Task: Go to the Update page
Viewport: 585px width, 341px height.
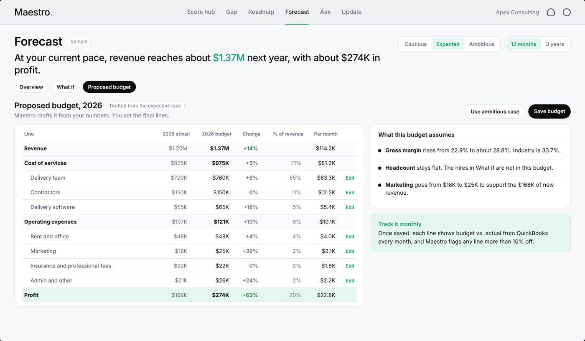Action: [x=351, y=12]
